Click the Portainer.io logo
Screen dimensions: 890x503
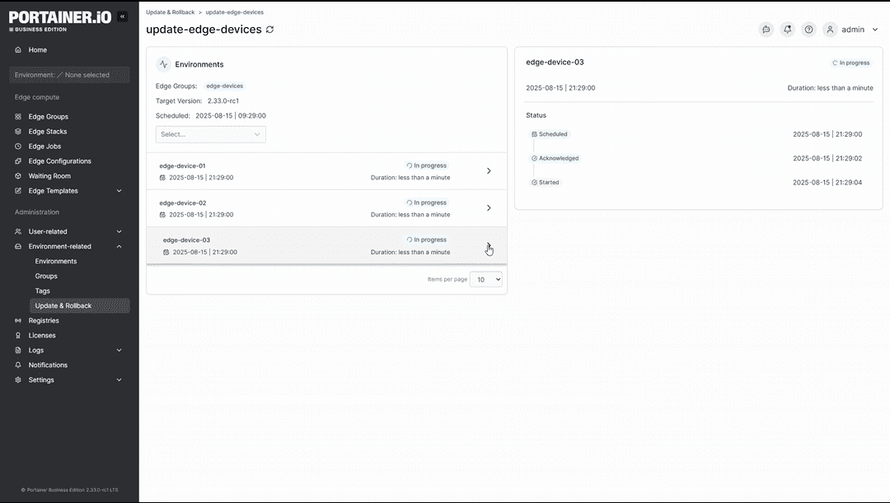coord(60,21)
